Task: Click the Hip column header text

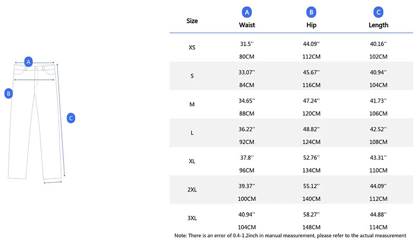Action: pyautogui.click(x=311, y=25)
